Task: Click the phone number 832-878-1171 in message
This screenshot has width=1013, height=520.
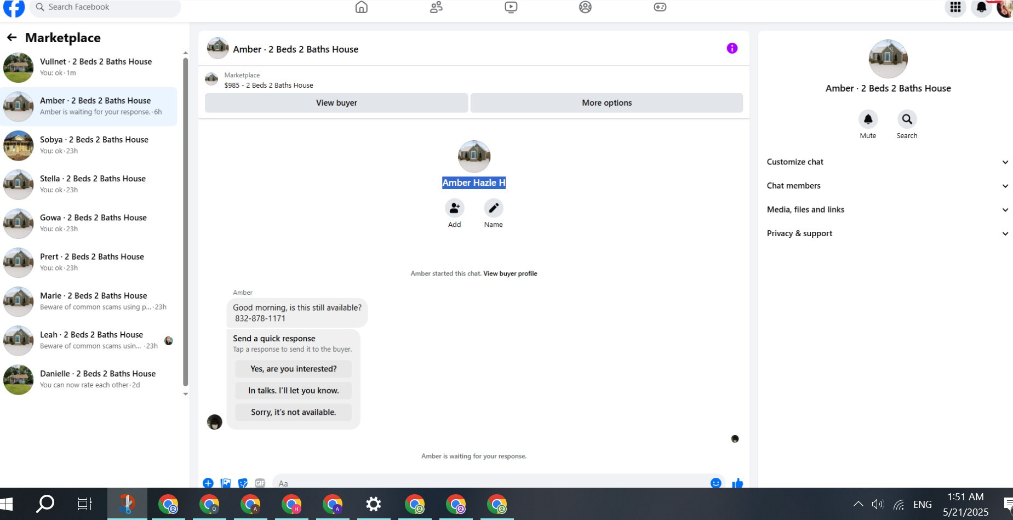Action: 260,318
